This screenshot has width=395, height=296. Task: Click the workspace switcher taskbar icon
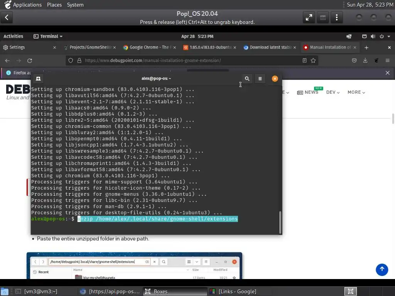[350, 291]
